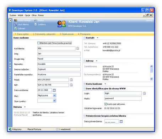The height and width of the screenshot is (139, 162).
Task: Open the Okna menu
Action: (34, 15)
